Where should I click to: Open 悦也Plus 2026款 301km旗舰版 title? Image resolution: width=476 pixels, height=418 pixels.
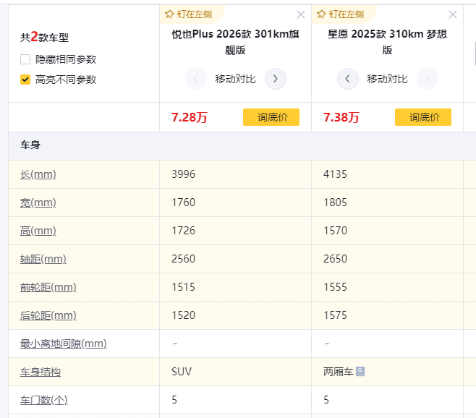tap(235, 42)
